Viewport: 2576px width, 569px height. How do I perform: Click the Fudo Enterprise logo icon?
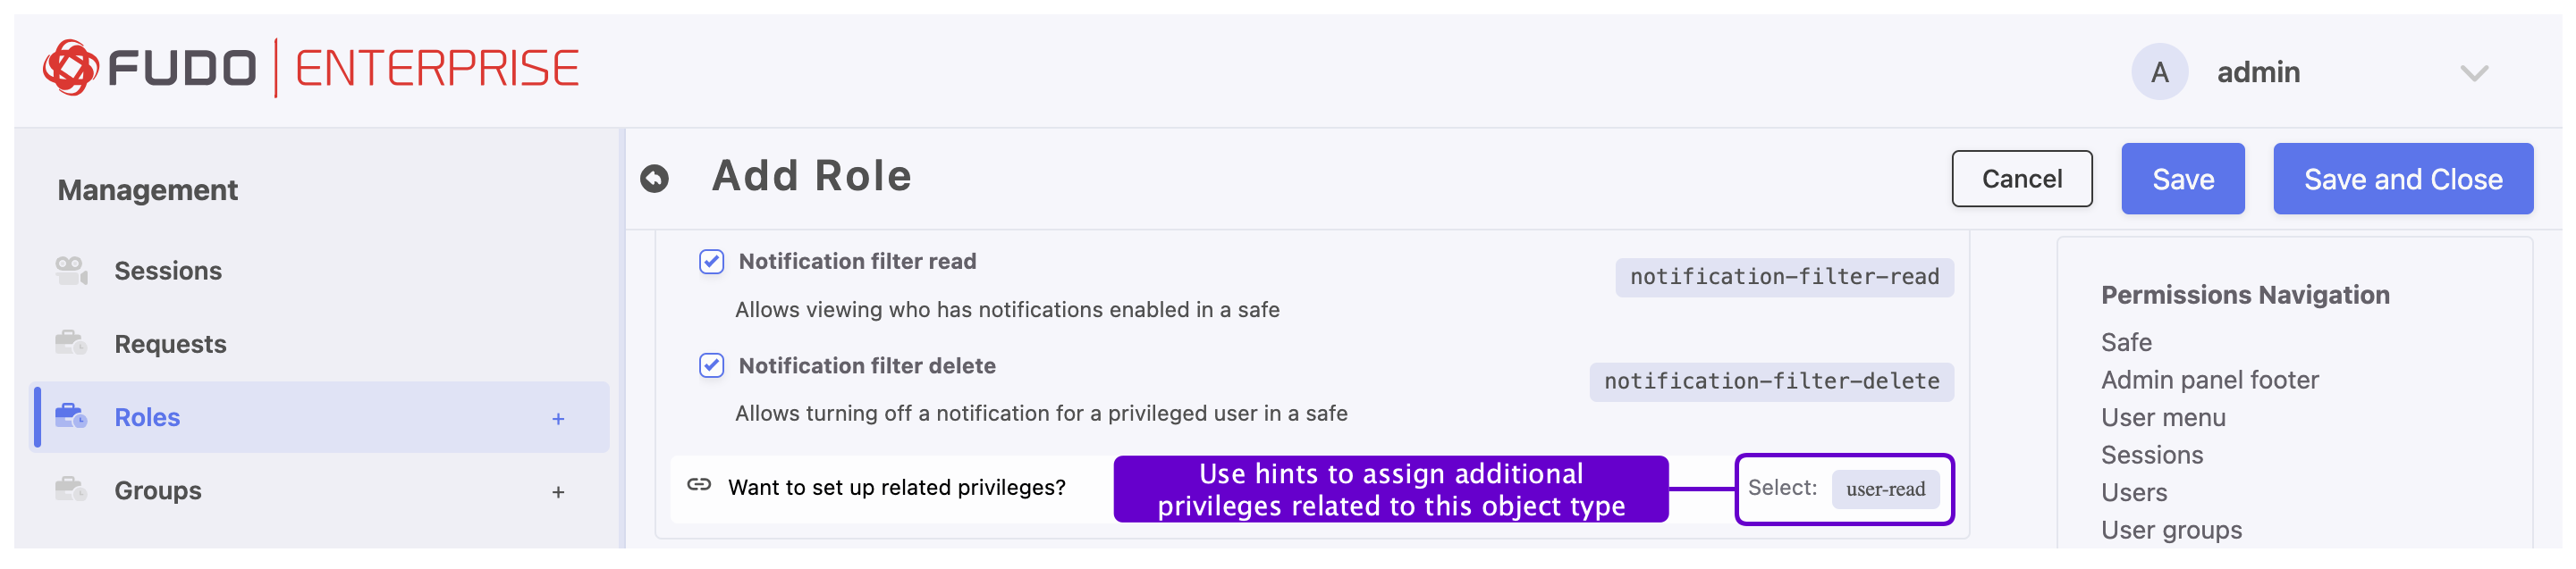[70, 68]
